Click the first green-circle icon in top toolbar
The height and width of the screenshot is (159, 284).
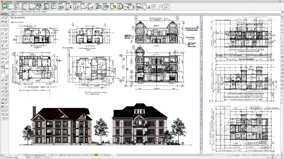(5, 6)
